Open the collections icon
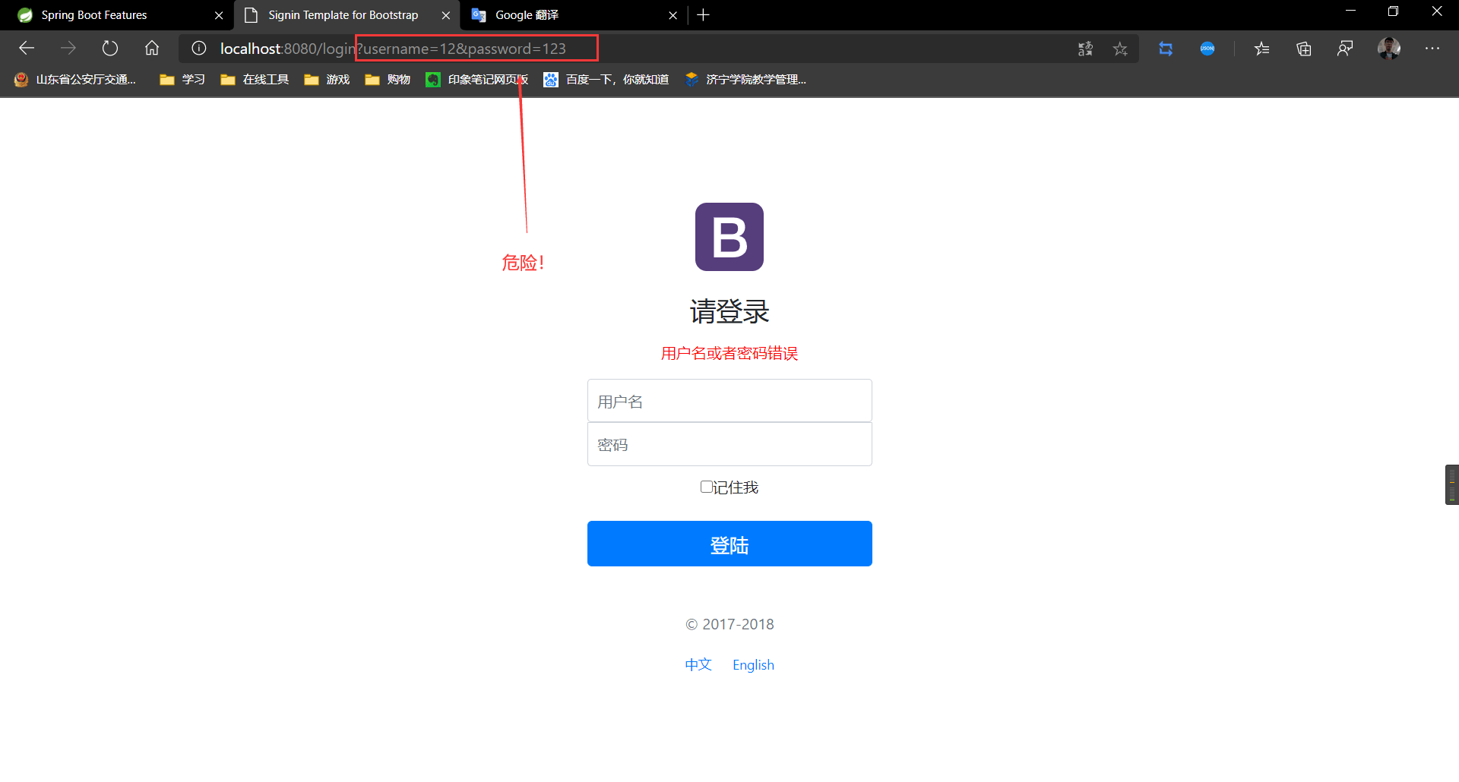The image size is (1459, 782). pos(1304,49)
